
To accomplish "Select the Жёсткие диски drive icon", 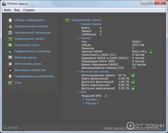I will (x=10, y=58).
